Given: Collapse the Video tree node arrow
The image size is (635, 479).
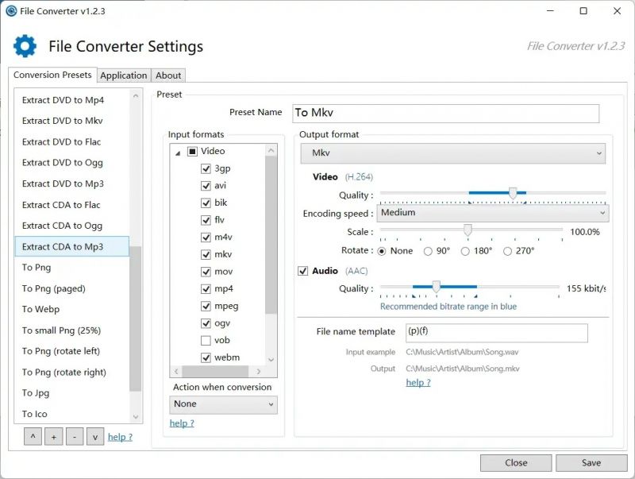Looking at the screenshot, I should point(178,153).
